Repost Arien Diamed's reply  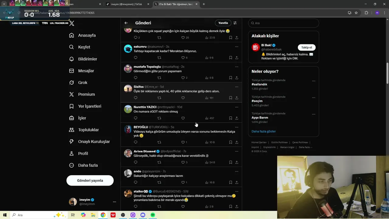159,162
